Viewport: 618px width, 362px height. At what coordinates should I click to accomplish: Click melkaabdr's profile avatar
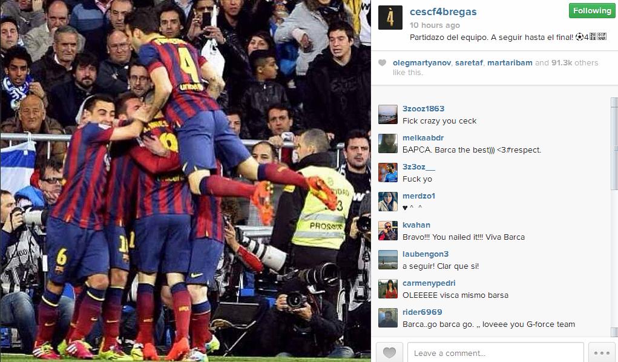[x=388, y=143]
